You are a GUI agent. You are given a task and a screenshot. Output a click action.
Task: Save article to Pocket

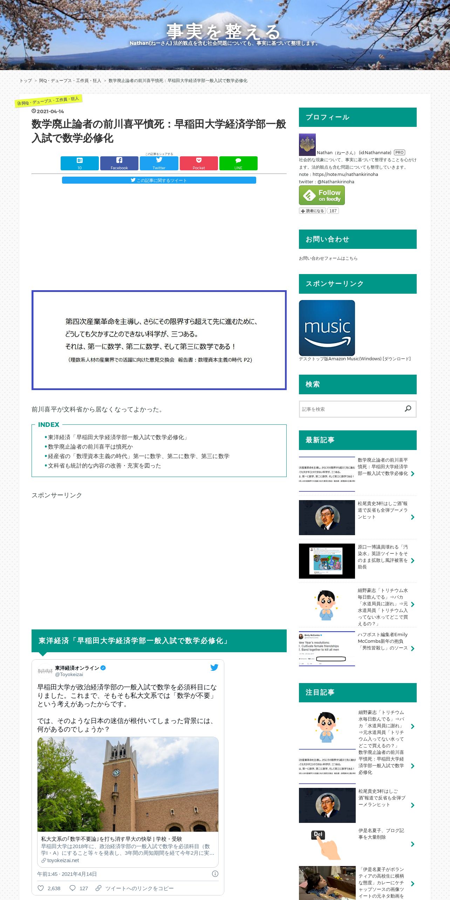pyautogui.click(x=199, y=163)
